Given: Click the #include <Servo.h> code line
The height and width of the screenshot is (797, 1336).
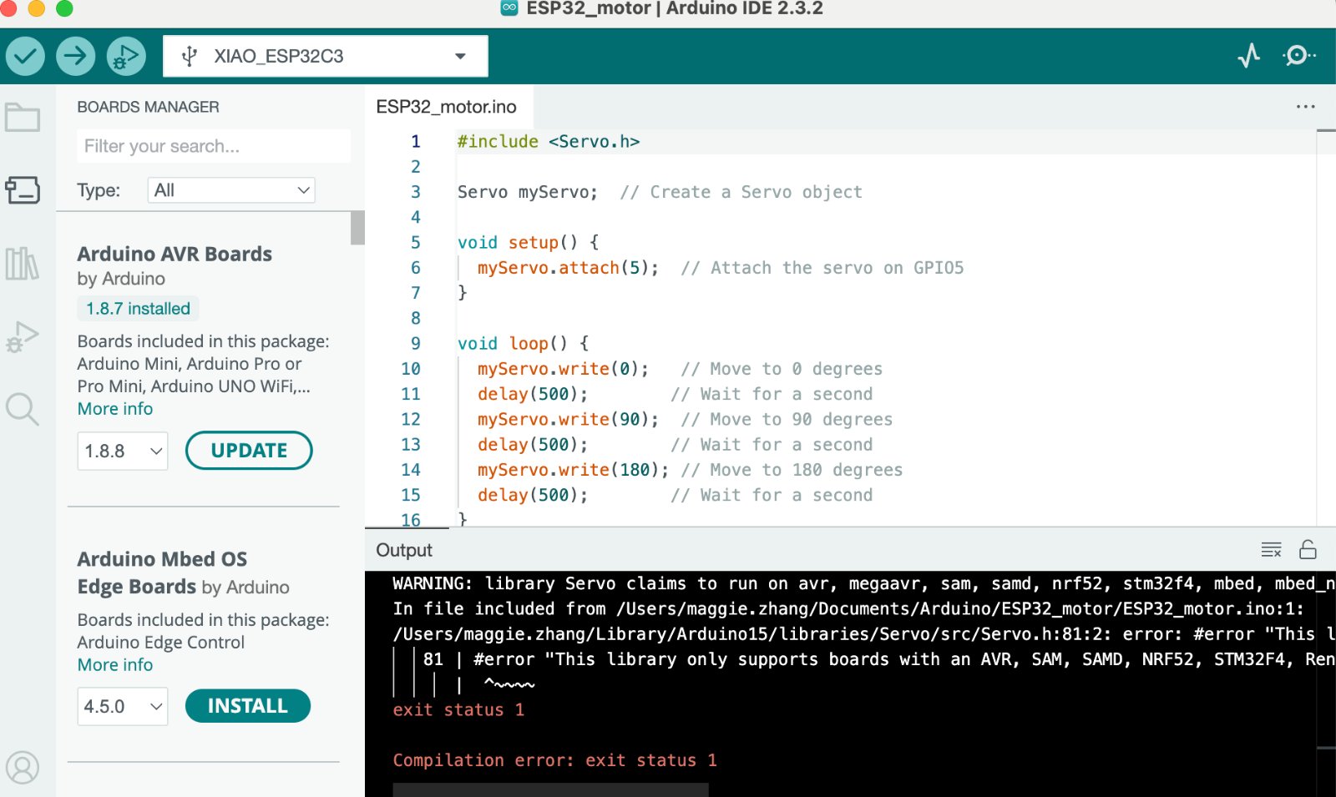Looking at the screenshot, I should [548, 142].
